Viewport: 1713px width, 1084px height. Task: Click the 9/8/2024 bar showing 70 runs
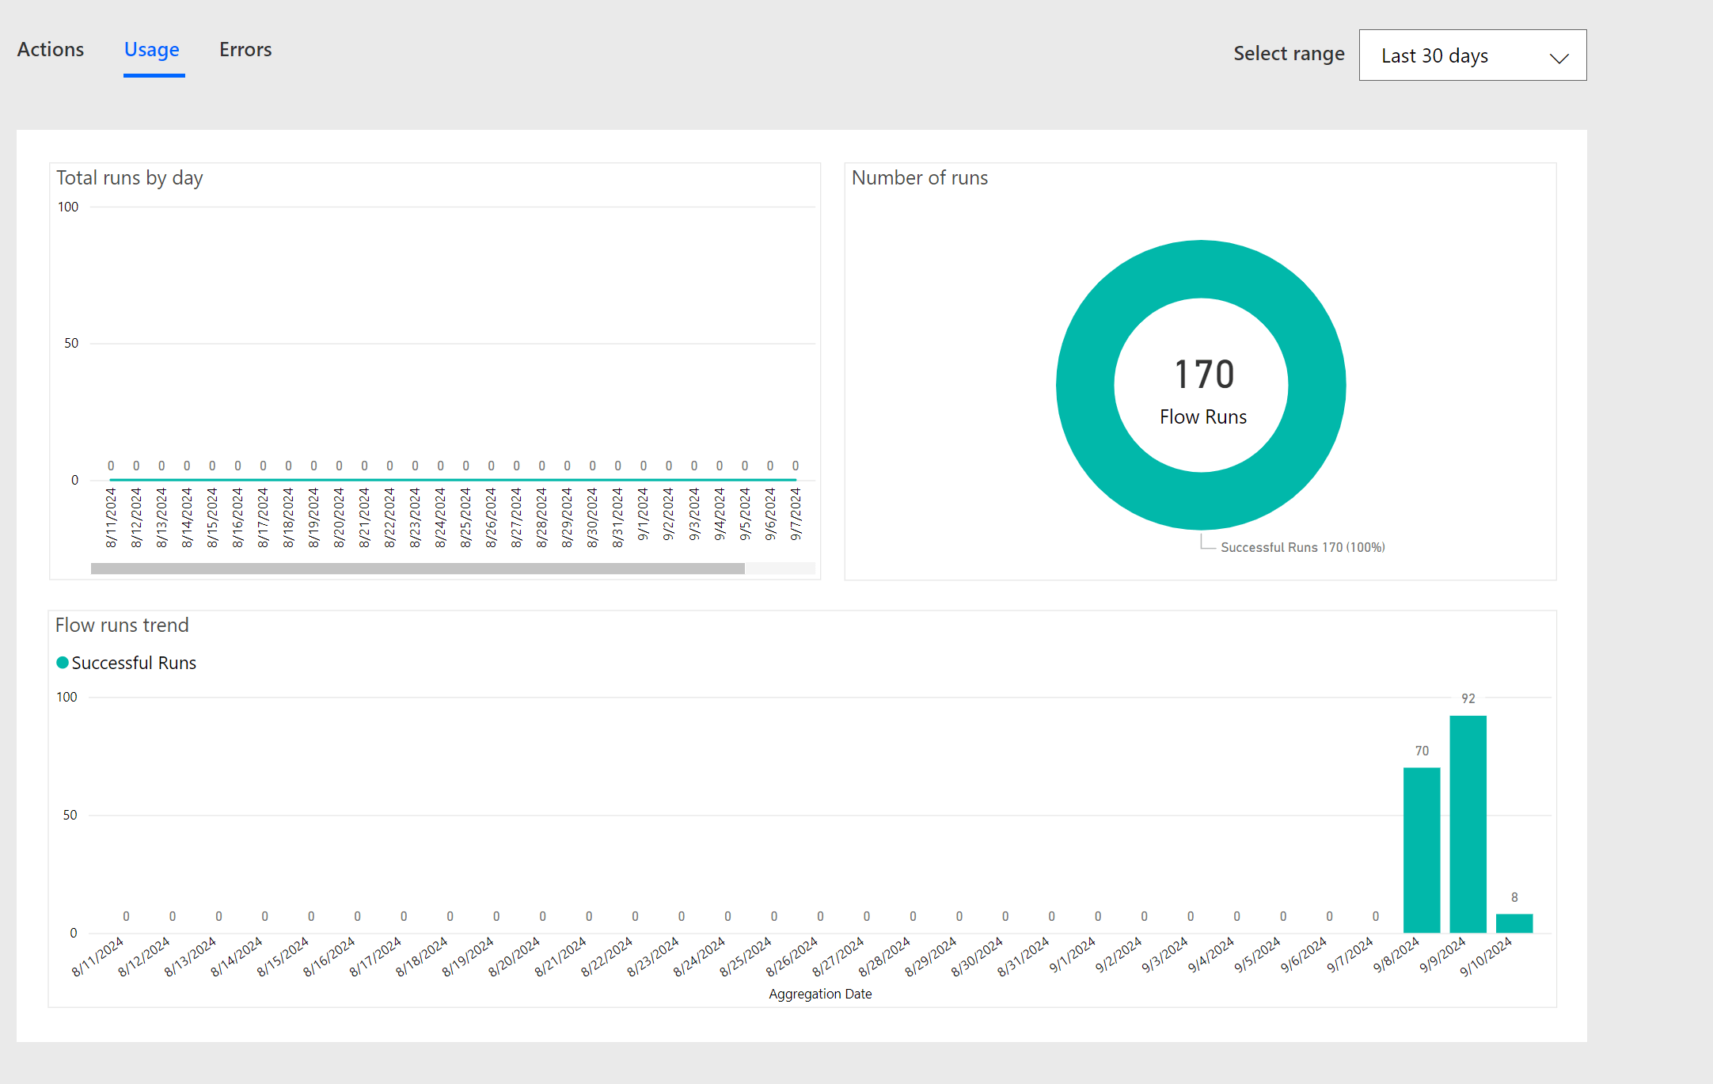[1421, 849]
